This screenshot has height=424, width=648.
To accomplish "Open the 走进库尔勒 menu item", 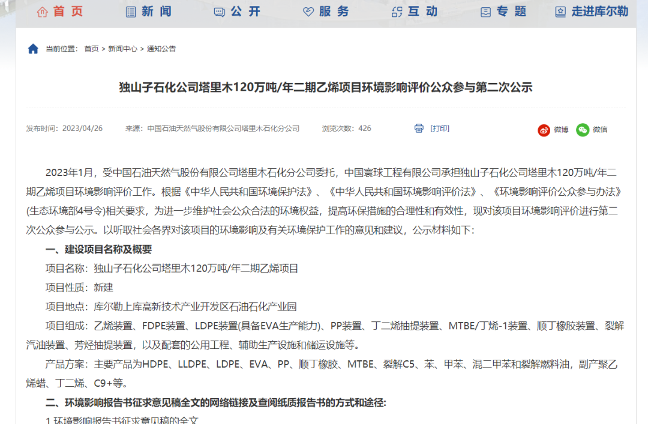I will pyautogui.click(x=599, y=11).
